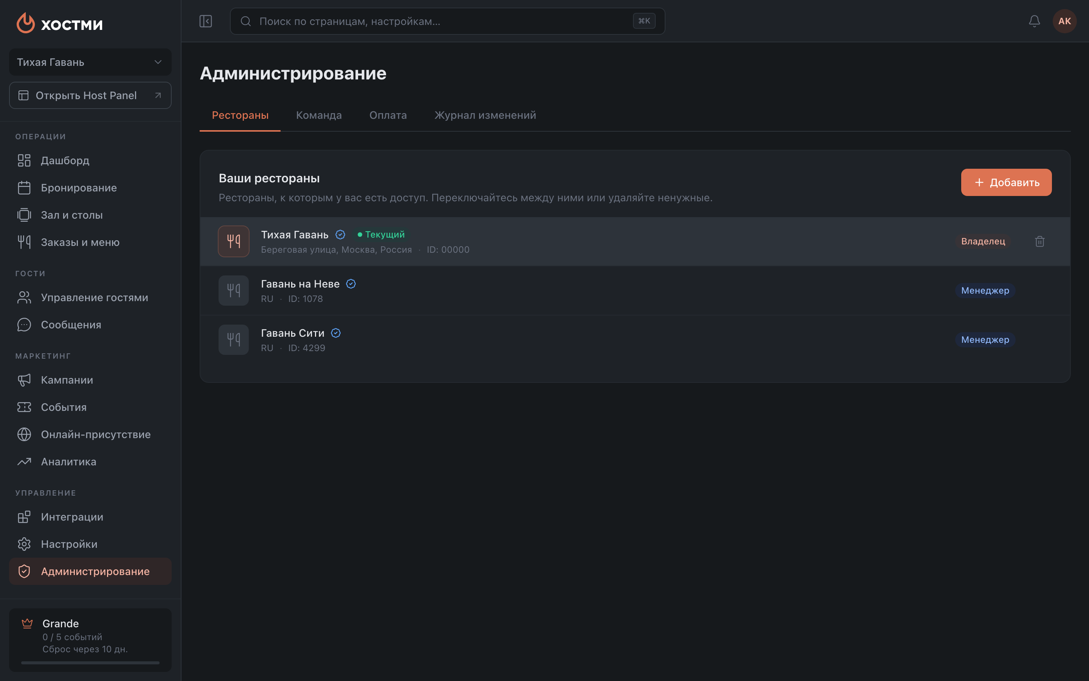This screenshot has height=681, width=1089.
Task: Open Дашборд in the sidebar
Action: pos(90,160)
